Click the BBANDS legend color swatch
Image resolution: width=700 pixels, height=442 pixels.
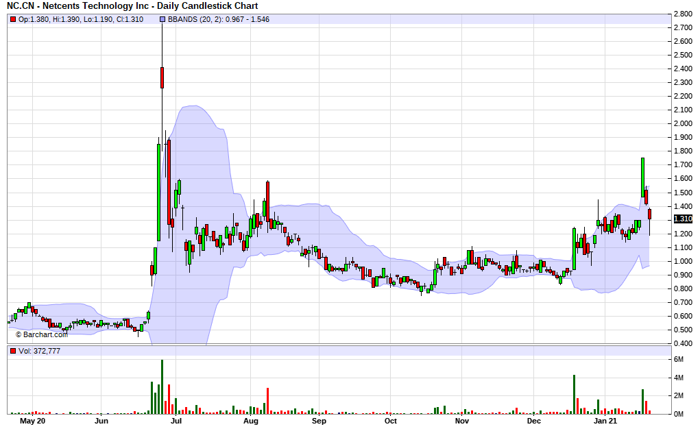pos(162,19)
